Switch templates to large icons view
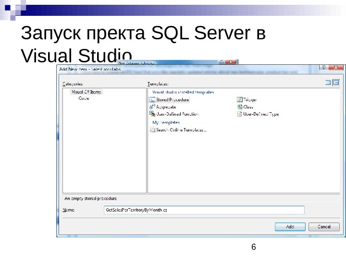Screen dimensions: 346x259 [x=328, y=82]
